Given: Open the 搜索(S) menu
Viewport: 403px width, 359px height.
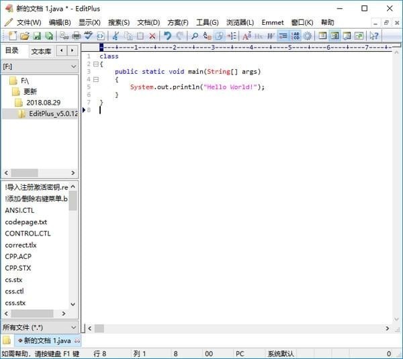Looking at the screenshot, I should coord(119,22).
